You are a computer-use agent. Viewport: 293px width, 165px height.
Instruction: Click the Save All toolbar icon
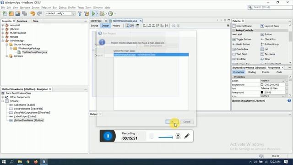click(x=24, y=13)
